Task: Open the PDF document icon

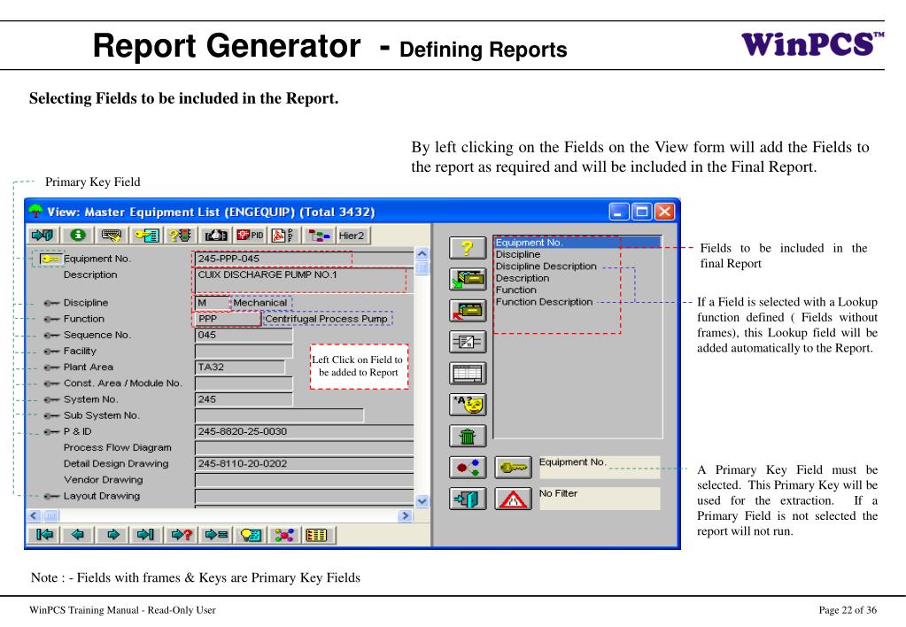Action: 284,236
